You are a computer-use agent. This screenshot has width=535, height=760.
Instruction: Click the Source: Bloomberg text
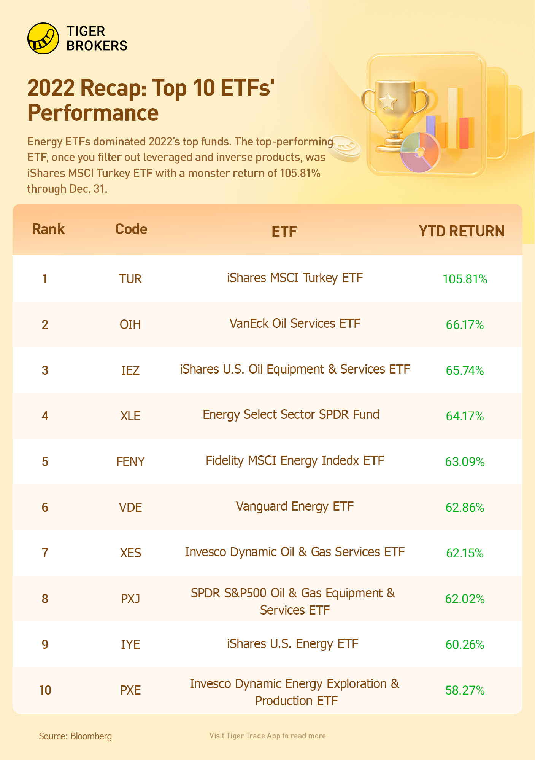75,736
